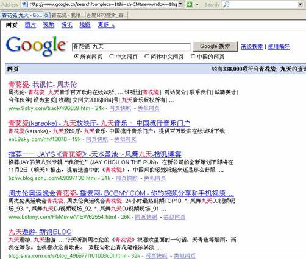The height and width of the screenshot is (259, 306).
Task: Open result 青花瓷- 我很忙- 周杰伦
Action: pos(43,85)
